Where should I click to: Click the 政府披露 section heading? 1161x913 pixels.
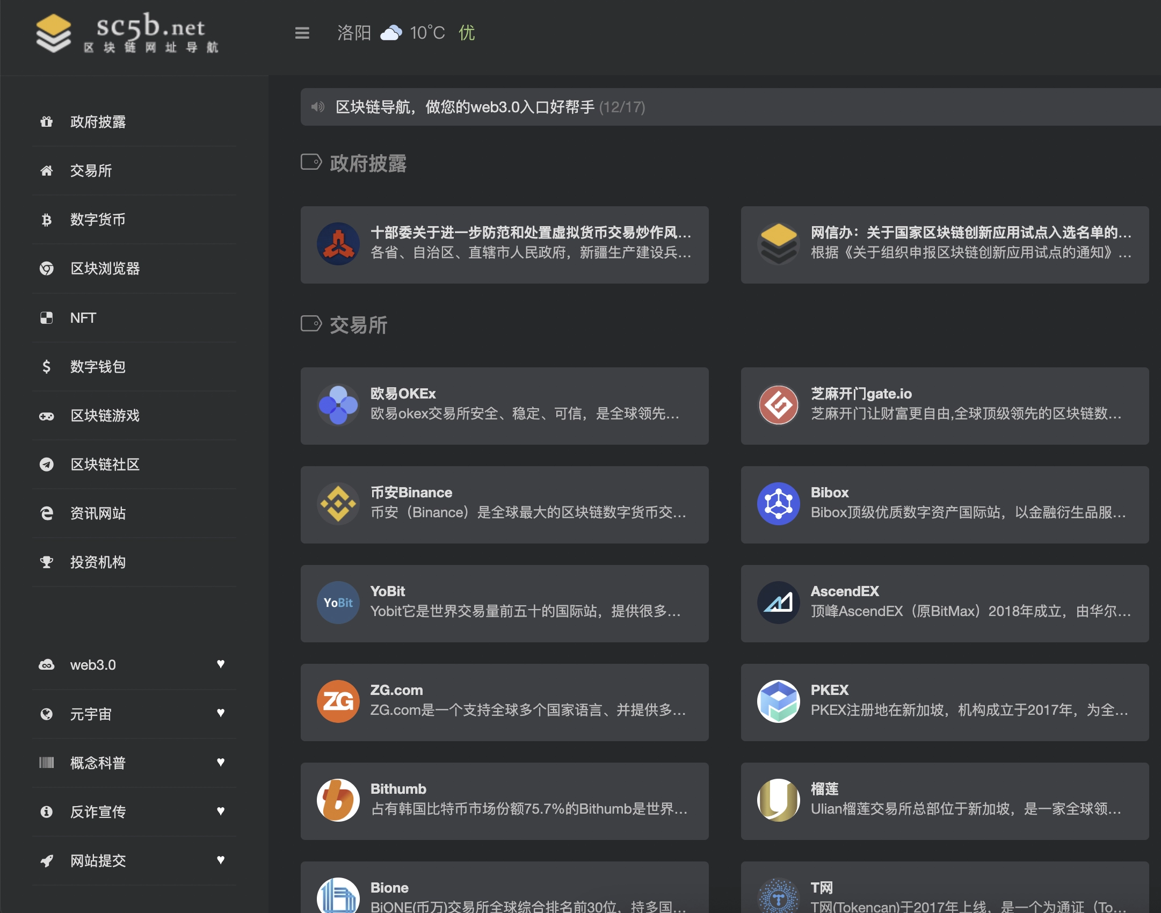point(368,163)
